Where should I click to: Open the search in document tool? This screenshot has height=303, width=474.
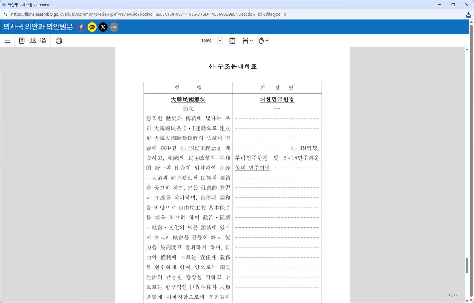click(32, 41)
